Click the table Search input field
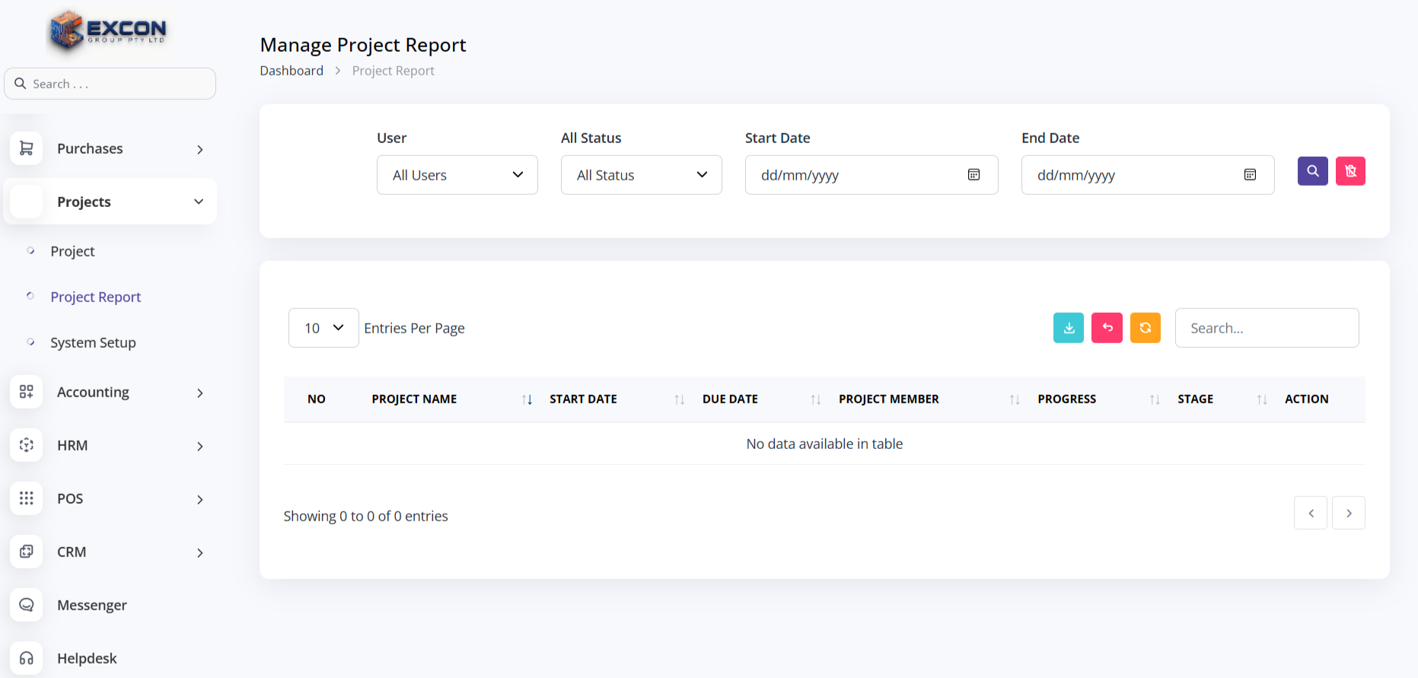The width and height of the screenshot is (1418, 678). tap(1267, 328)
